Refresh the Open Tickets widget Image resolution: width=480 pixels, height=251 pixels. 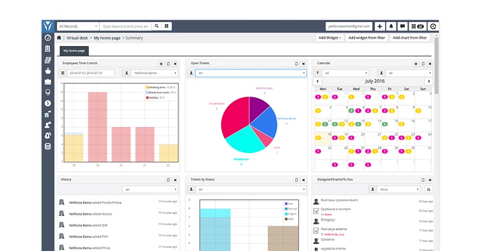point(296,64)
